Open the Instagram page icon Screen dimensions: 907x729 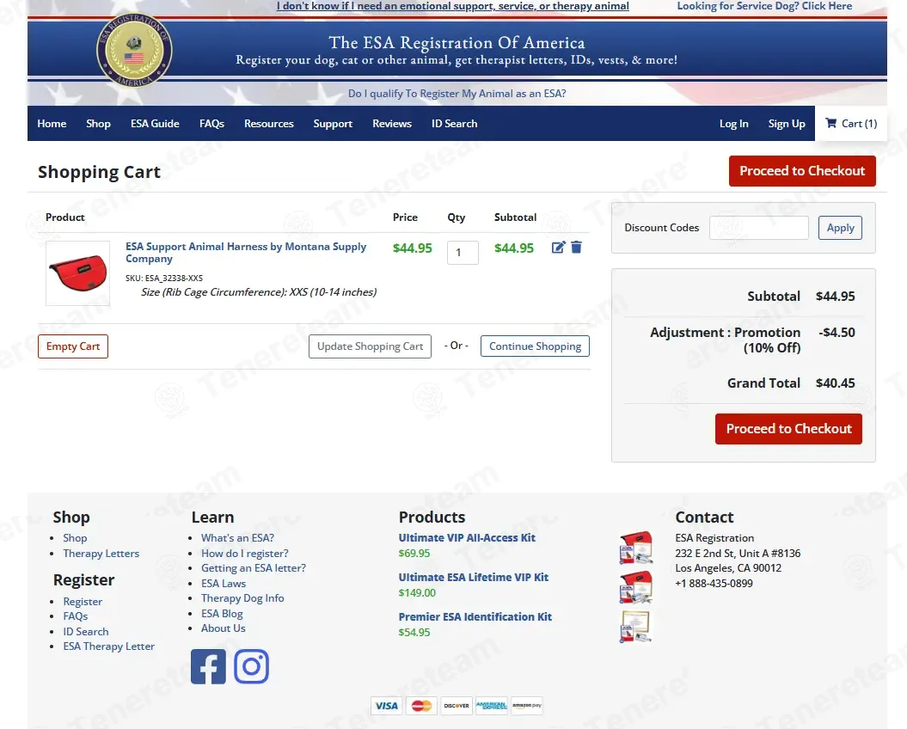coord(252,666)
